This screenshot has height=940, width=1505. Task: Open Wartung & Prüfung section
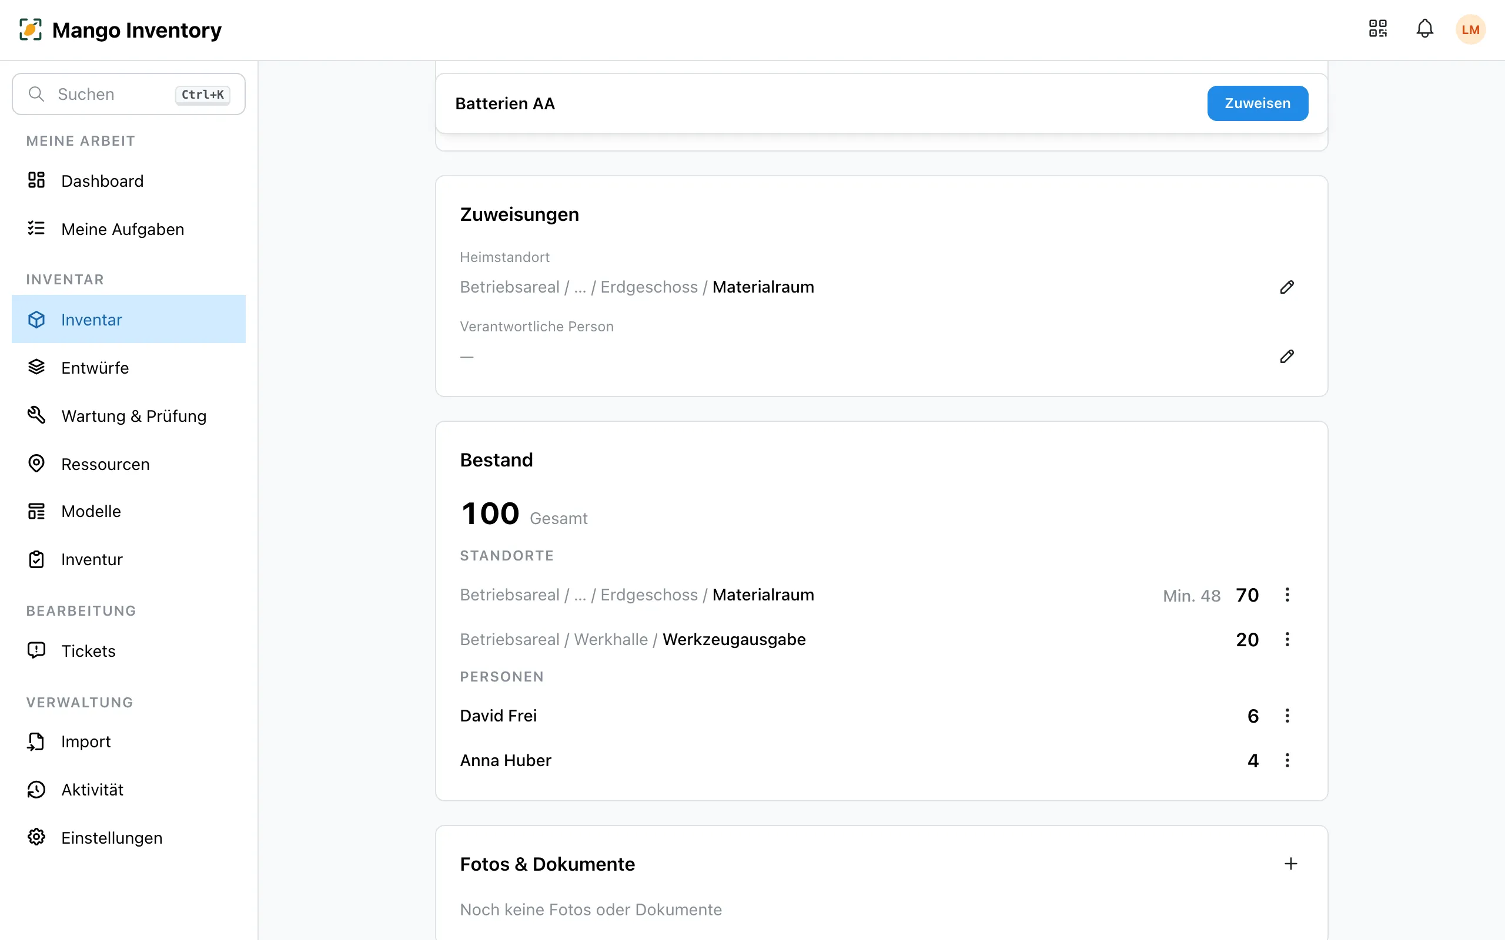(129, 416)
